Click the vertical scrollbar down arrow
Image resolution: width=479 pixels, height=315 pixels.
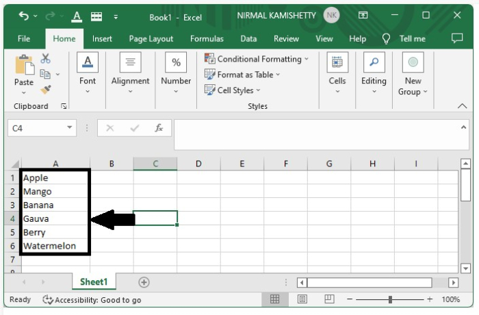(465, 268)
